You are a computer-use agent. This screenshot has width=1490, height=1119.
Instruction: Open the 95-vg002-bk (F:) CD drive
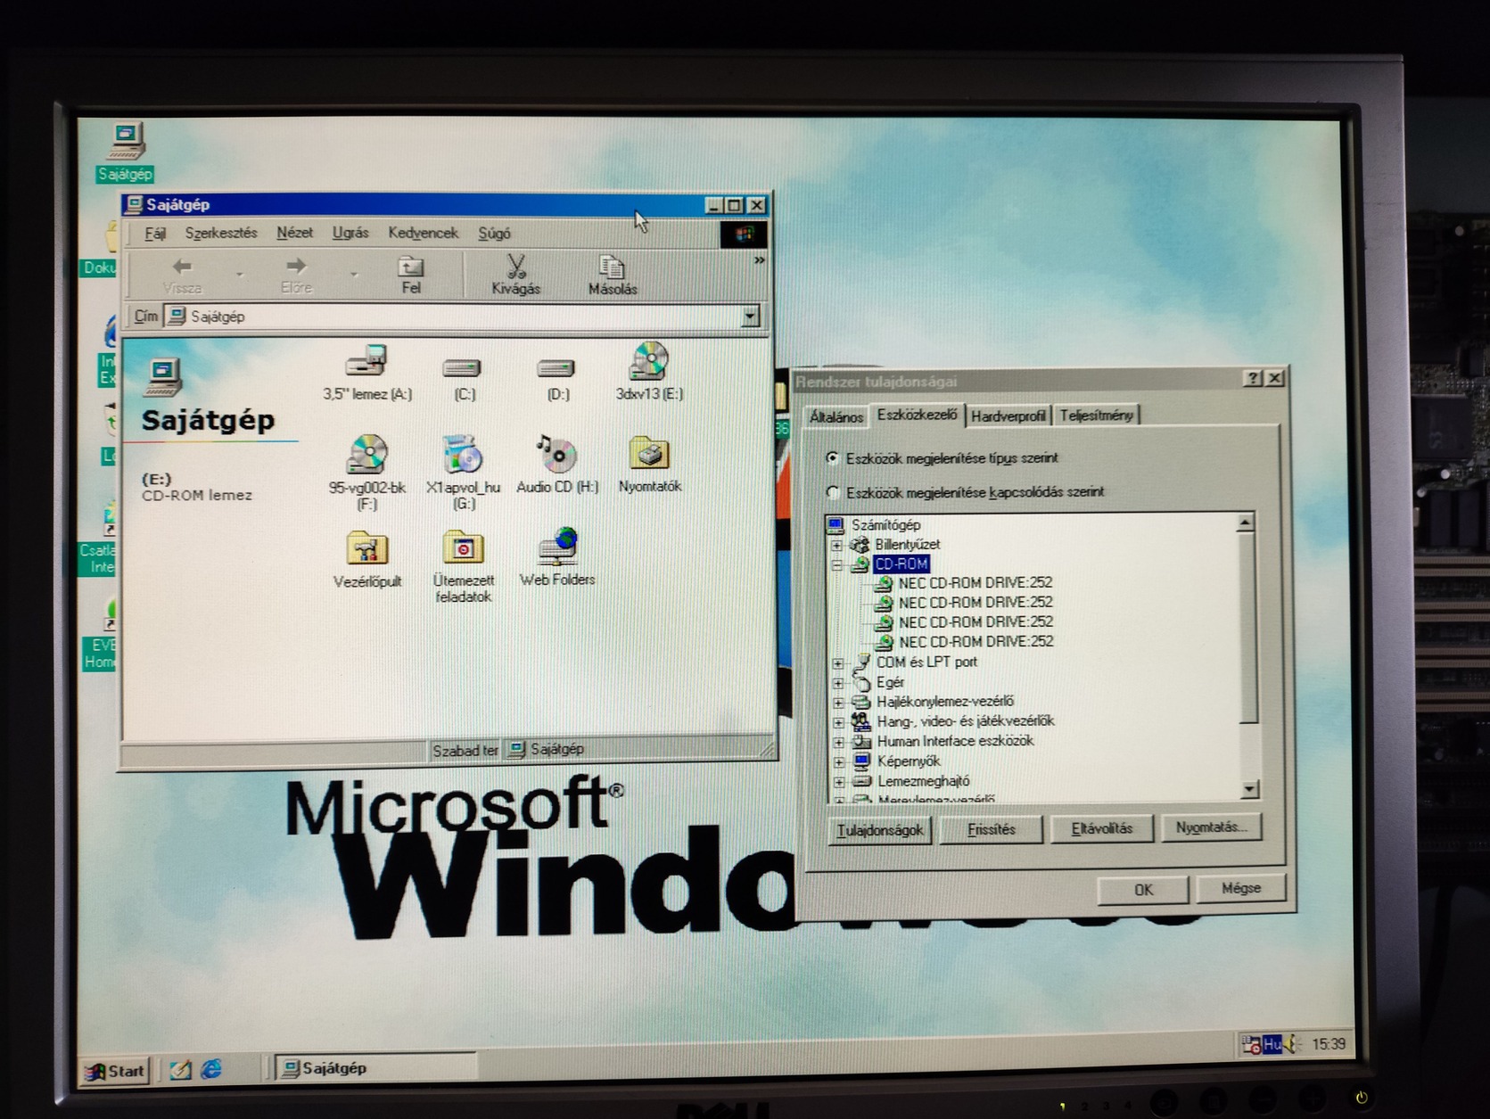[x=367, y=473]
